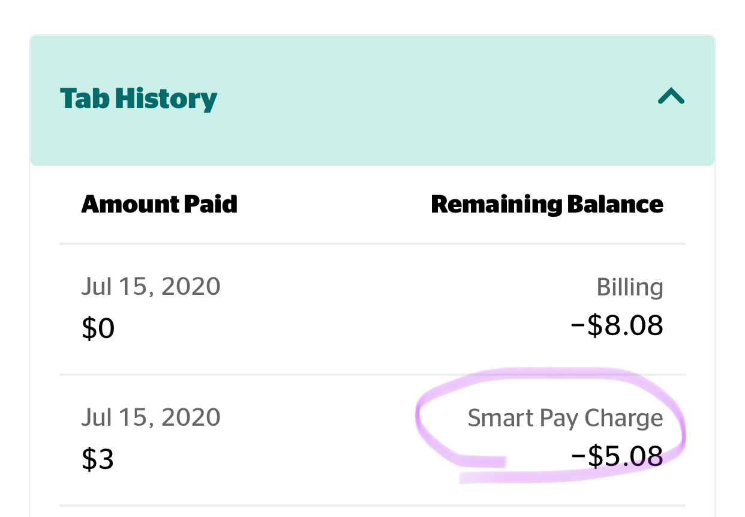This screenshot has height=517, width=745.
Task: Open the Jul 15, 2020 date above $3
Action: click(151, 417)
